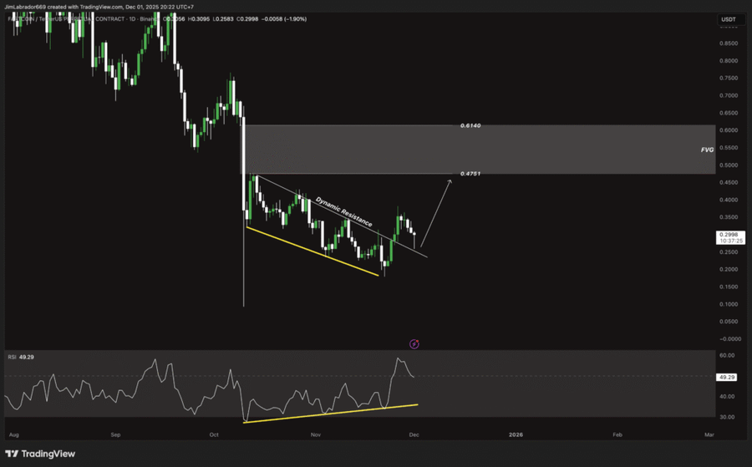This screenshot has height=467, width=752.
Task: Click the current price tag 0.2998
Action: pos(727,236)
